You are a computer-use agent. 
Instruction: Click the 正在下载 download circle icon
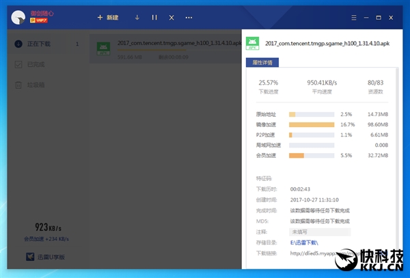(x=18, y=44)
